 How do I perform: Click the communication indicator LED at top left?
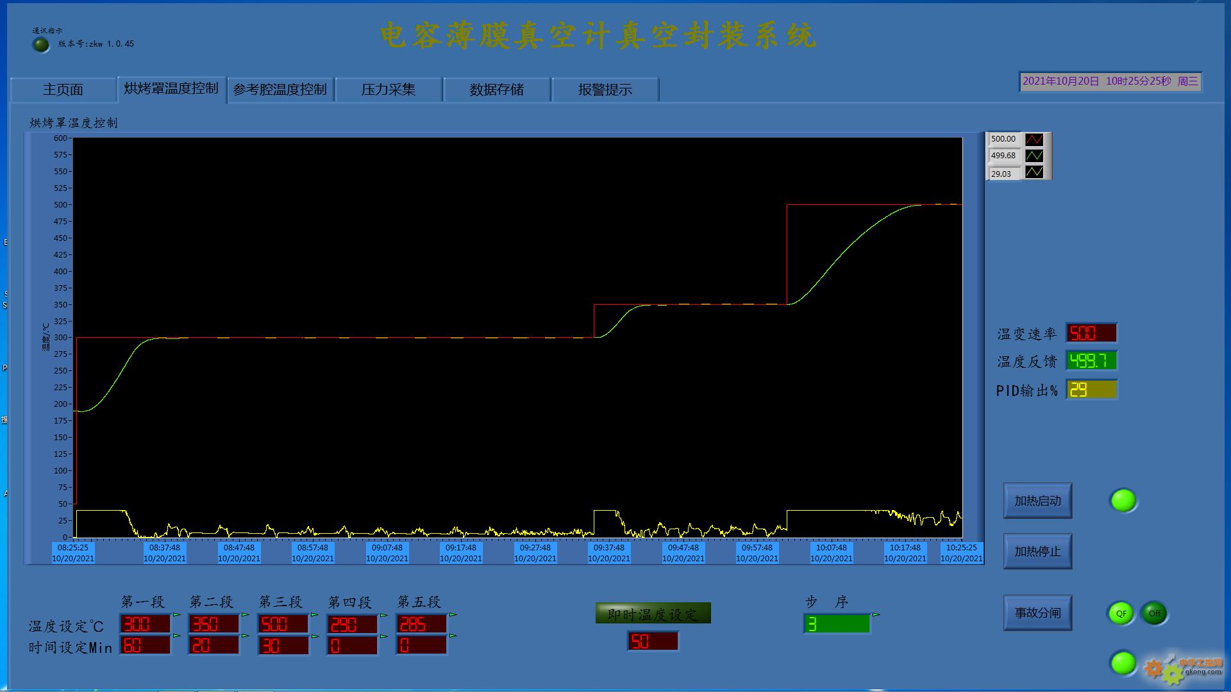coord(41,44)
